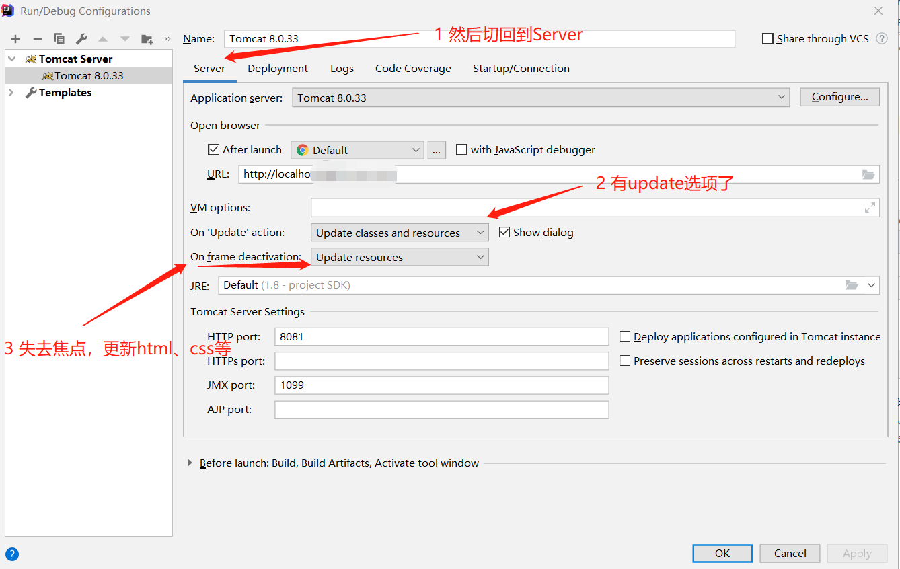This screenshot has width=900, height=569.
Task: Create new folder icon in toolbar
Action: click(x=147, y=39)
